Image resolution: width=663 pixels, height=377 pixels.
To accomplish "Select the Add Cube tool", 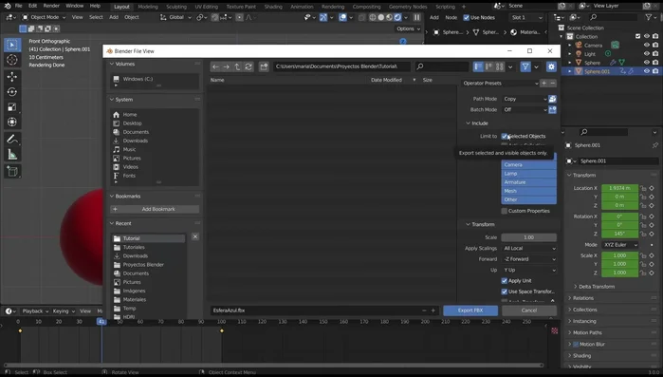I will point(11,171).
